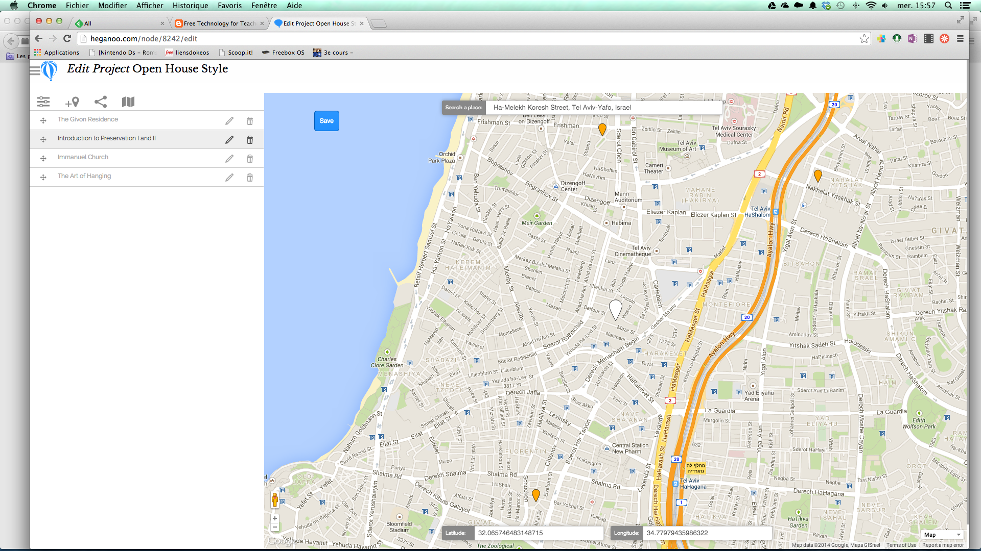Viewport: 981px width, 551px height.
Task: Open Chrome menu hamburger icon
Action: click(960, 39)
